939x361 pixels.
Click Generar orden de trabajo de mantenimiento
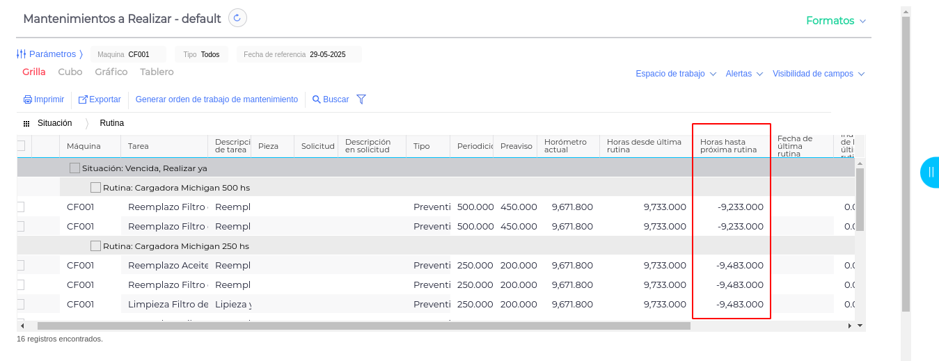point(216,99)
